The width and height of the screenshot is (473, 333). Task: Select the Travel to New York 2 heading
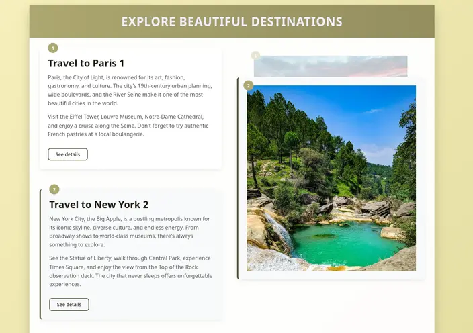(x=99, y=205)
